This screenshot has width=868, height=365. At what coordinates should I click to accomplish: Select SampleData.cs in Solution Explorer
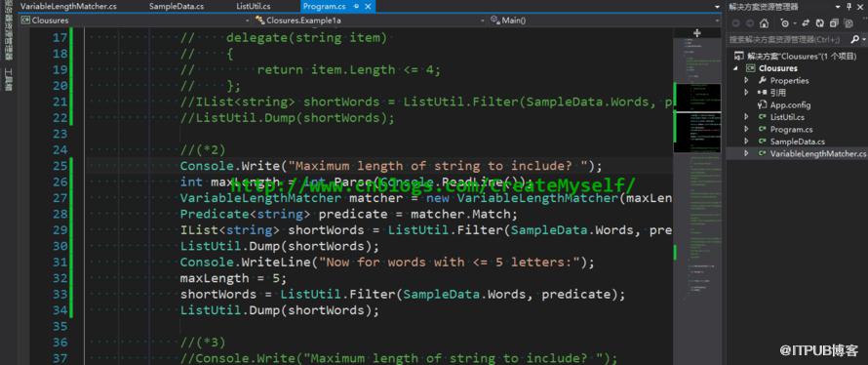[x=797, y=142]
